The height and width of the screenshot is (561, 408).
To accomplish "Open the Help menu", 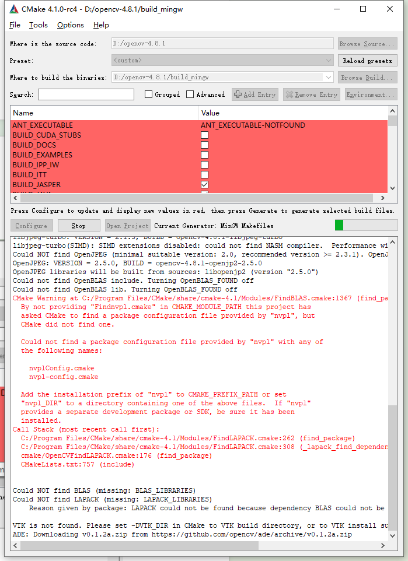I will pyautogui.click(x=101, y=25).
